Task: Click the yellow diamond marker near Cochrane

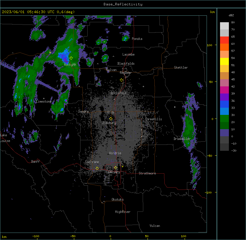Action: click(97, 168)
